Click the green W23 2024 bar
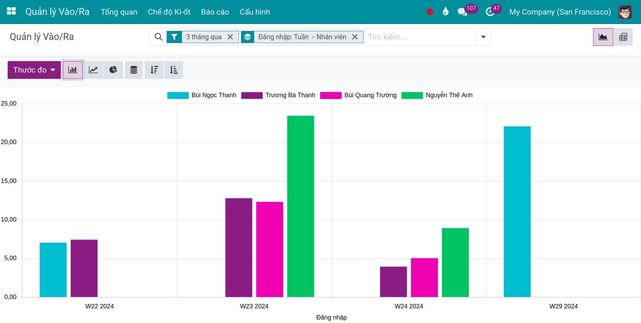641x323 pixels. click(x=301, y=206)
